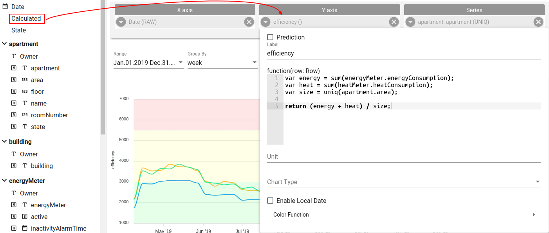Image resolution: width=549 pixels, height=233 pixels.
Task: Click the A badge on inactivityAlarmTime row
Action: tap(14, 228)
